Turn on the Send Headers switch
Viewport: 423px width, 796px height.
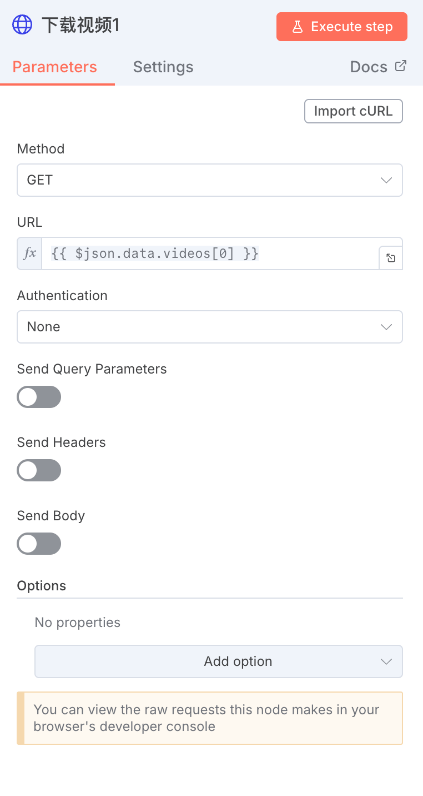[39, 470]
